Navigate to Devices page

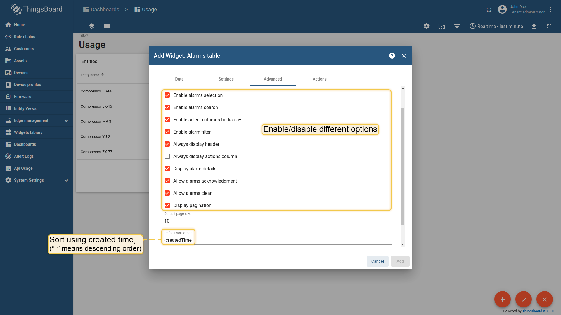click(36, 73)
